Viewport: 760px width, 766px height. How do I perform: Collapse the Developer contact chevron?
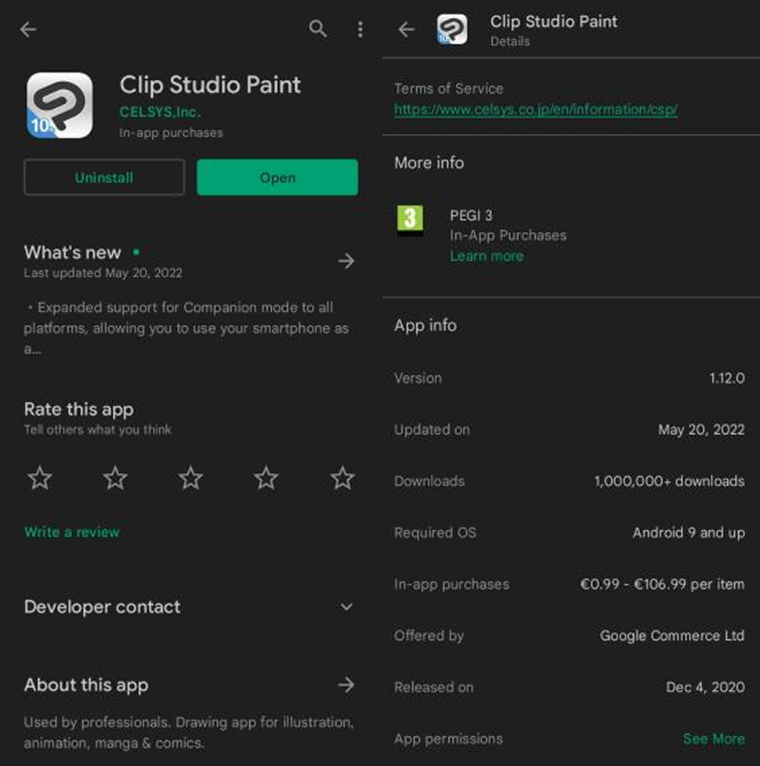coord(346,607)
